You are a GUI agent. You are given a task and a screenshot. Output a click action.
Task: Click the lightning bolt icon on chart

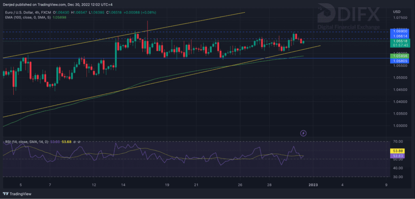point(303,133)
